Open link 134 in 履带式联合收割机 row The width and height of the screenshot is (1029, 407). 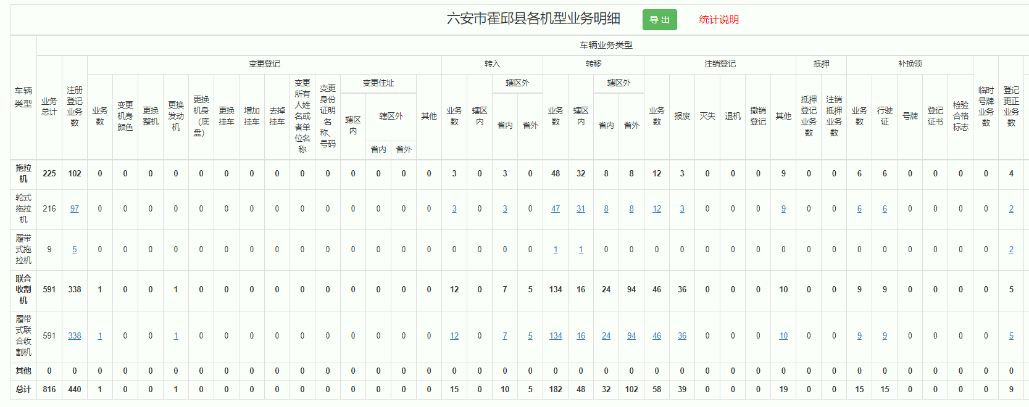coord(556,336)
